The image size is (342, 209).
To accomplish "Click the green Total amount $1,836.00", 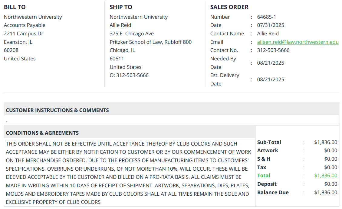I will 325,175.
